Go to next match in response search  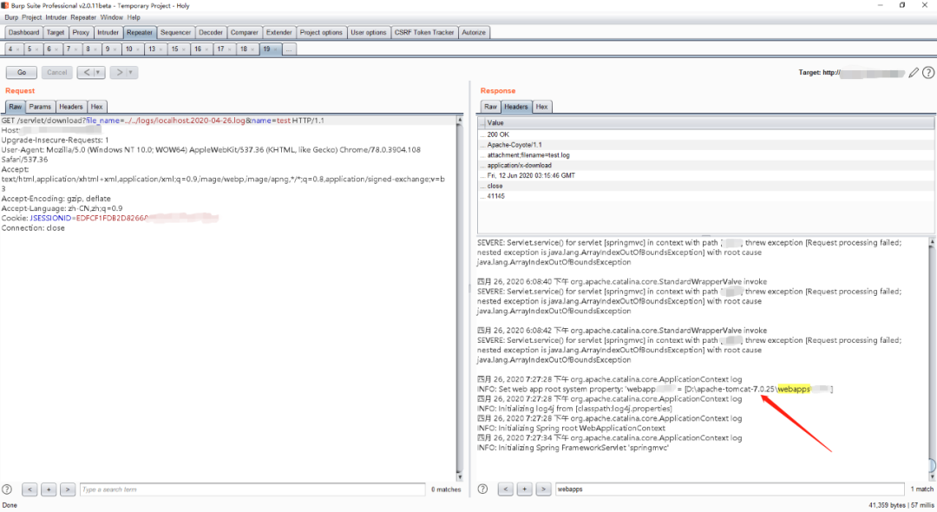(x=544, y=489)
